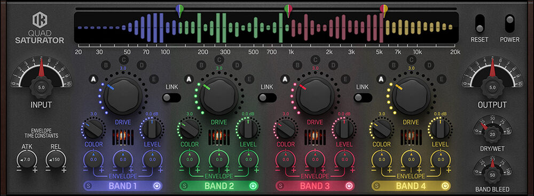Click the blue Band 1 spectrum bars
Image resolution: width=534 pixels, height=196 pixels.
[129, 28]
